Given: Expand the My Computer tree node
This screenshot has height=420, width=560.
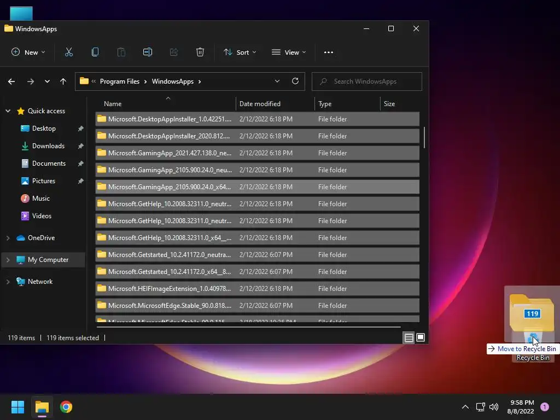Looking at the screenshot, I should click(8, 260).
